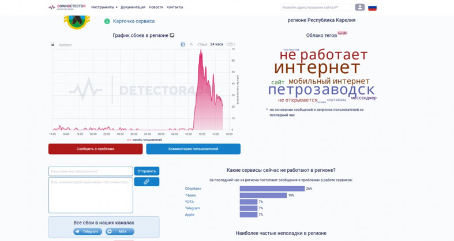
Task: Focus the Ваш комментарий text area
Action: coord(91,195)
